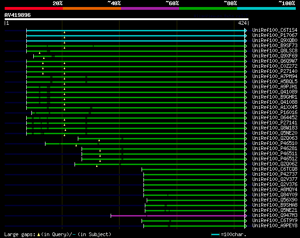The image size is (300, 238).
Task: Click the cyan ~100% legend segment
Action: pyautogui.click(x=266, y=8)
